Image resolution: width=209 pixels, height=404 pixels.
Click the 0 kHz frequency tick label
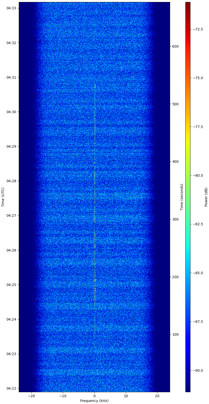coord(94,396)
